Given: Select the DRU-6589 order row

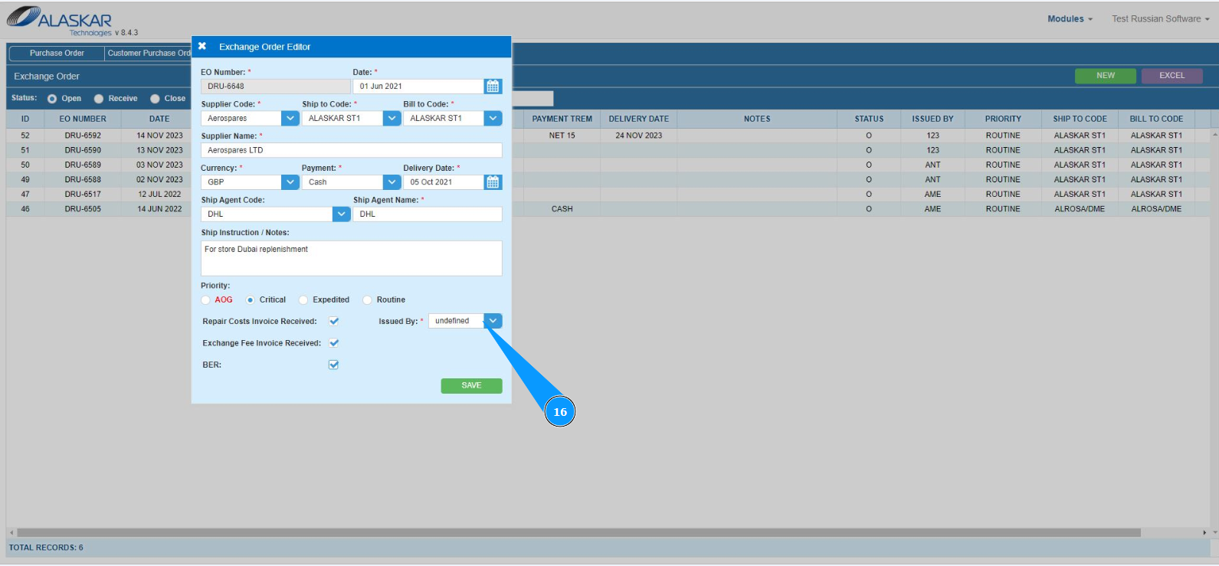Looking at the screenshot, I should coord(608,165).
